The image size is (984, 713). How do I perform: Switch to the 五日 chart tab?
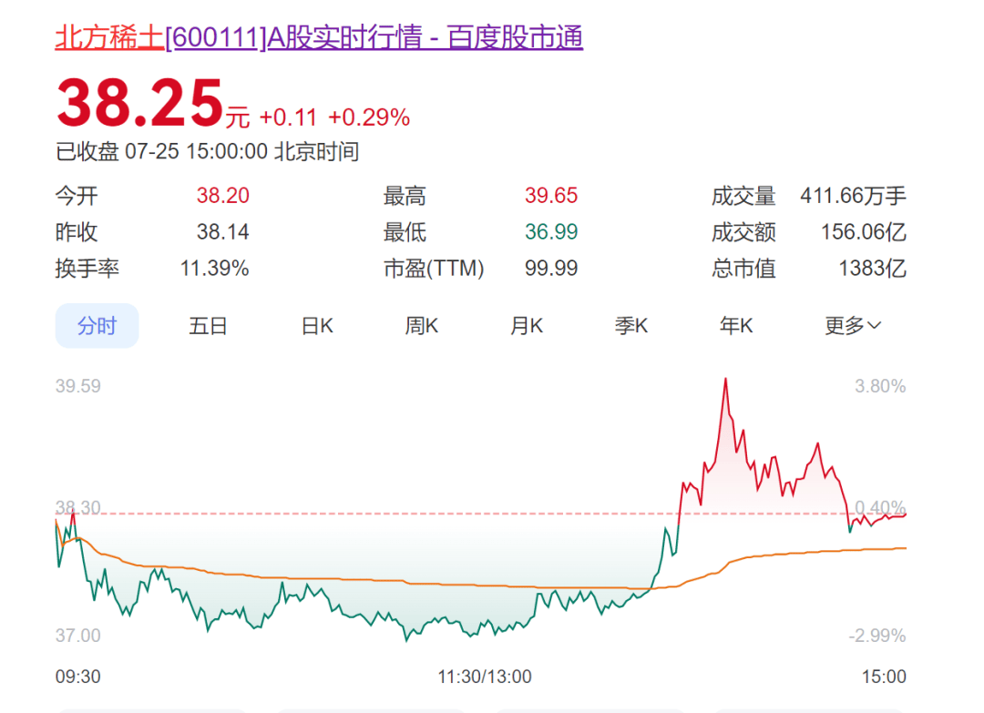[208, 325]
